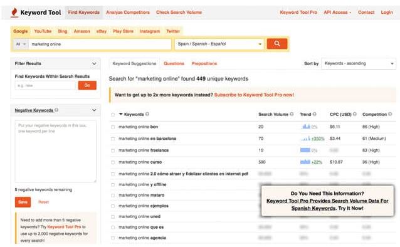Viewport: 400px width, 247px height.
Task: Click the Save negative keywords button
Action: pyautogui.click(x=23, y=202)
